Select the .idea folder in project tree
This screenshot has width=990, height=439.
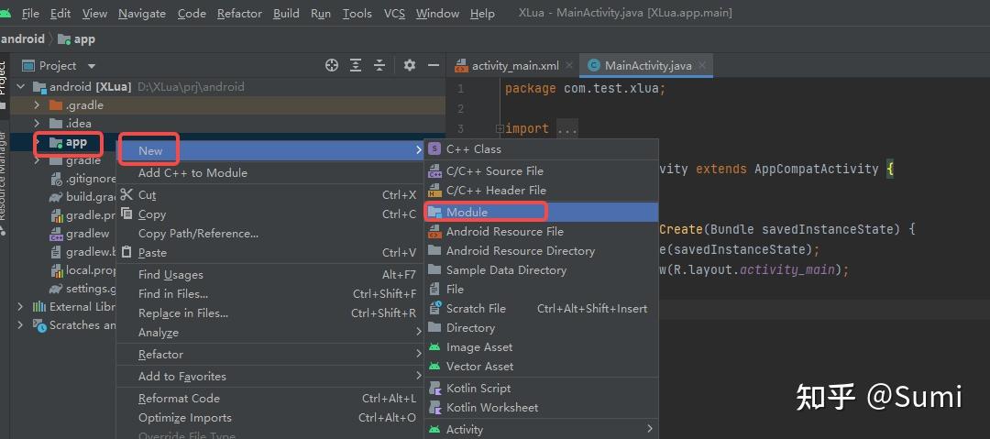point(78,124)
